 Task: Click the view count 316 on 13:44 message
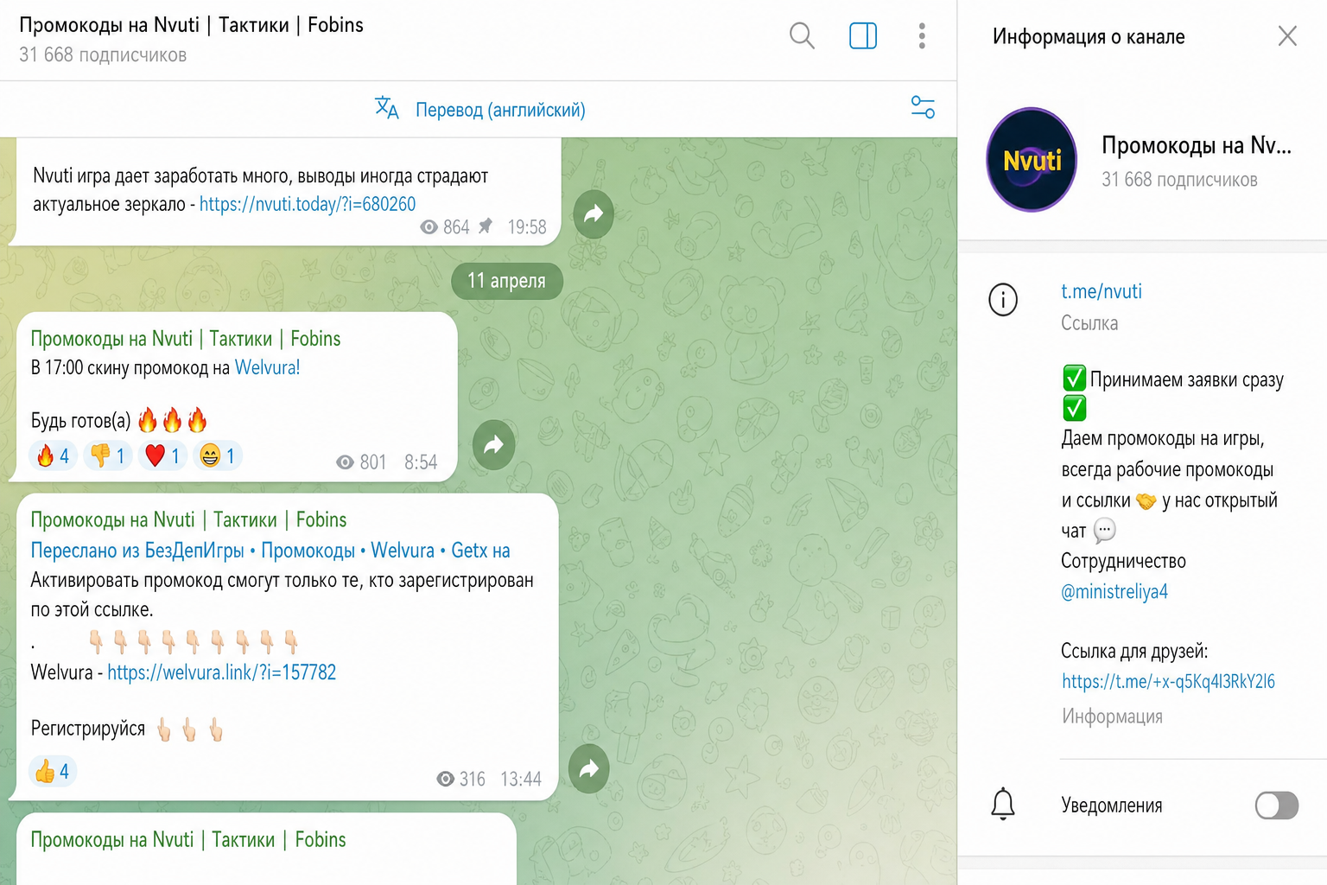(461, 780)
